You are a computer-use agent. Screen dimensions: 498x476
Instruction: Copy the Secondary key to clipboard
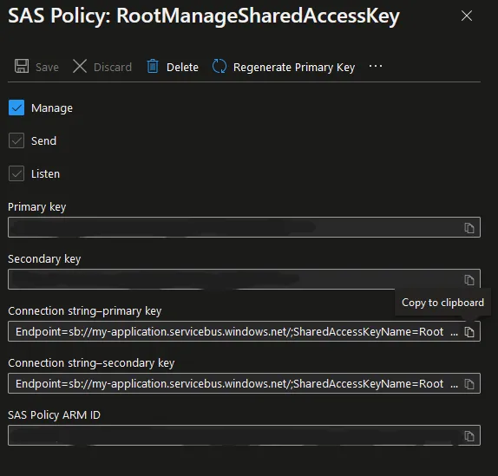[x=469, y=279]
